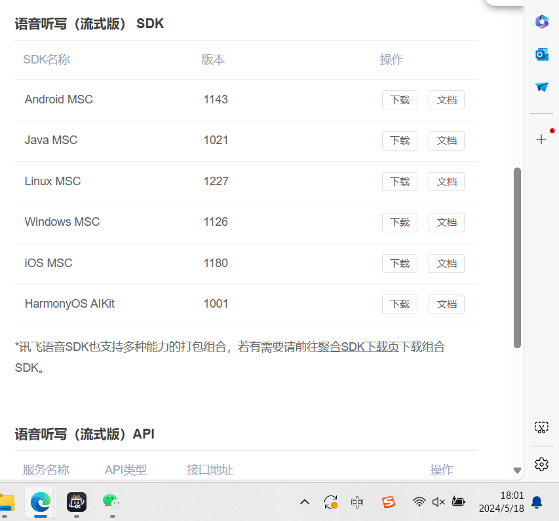Image resolution: width=559 pixels, height=521 pixels.
Task: Toggle the 中 input method indicator
Action: coord(357,502)
